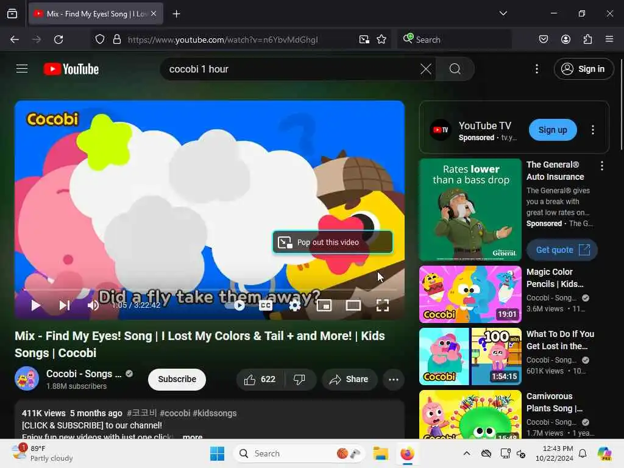Like the video thumbs up
This screenshot has height=468, width=624.
point(260,379)
